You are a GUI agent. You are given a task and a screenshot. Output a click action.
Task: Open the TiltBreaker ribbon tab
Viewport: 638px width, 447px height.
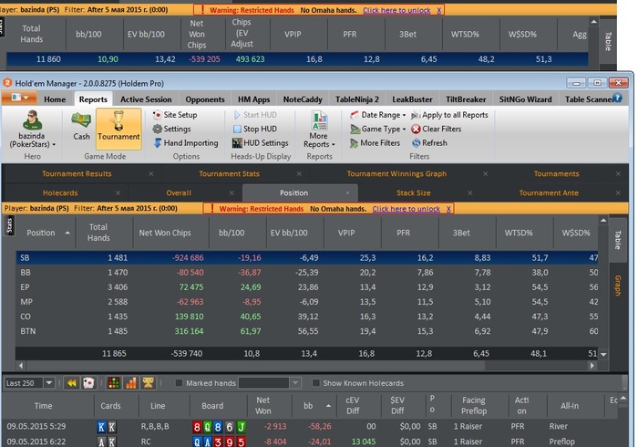(x=466, y=99)
